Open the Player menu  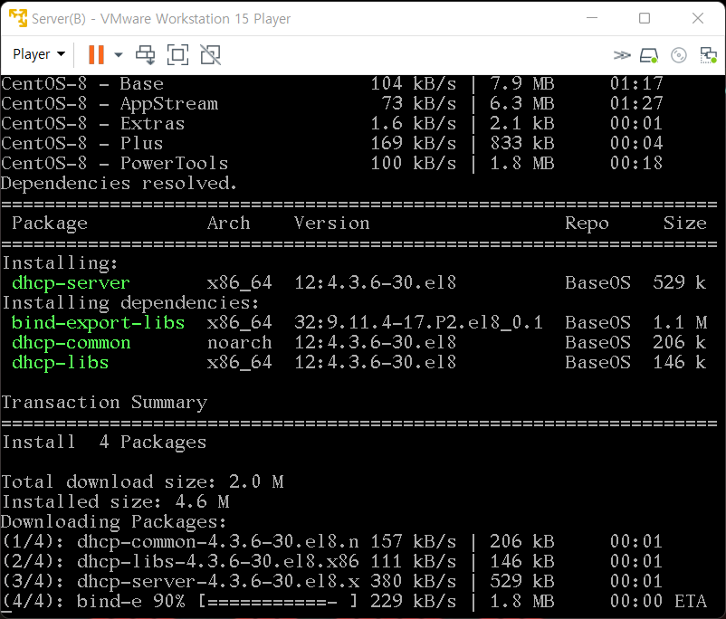(39, 54)
